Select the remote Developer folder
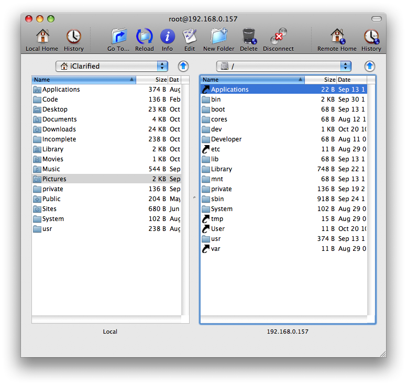The image size is (407, 386). (x=226, y=139)
